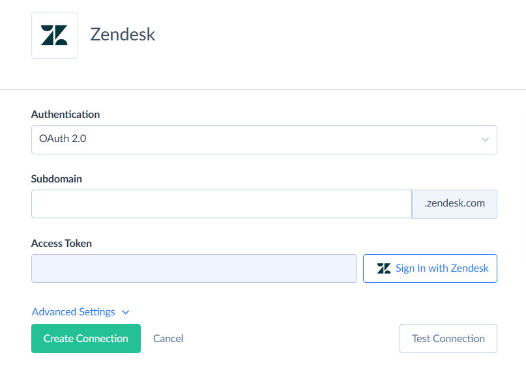
Task: Click the dropdown chevron on the Authentication field
Action: [x=485, y=139]
